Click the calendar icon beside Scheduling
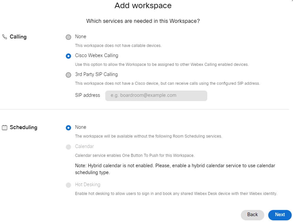Screen dimensions: 293x222 point(4,127)
